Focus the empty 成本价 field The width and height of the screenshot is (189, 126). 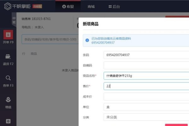point(146,96)
